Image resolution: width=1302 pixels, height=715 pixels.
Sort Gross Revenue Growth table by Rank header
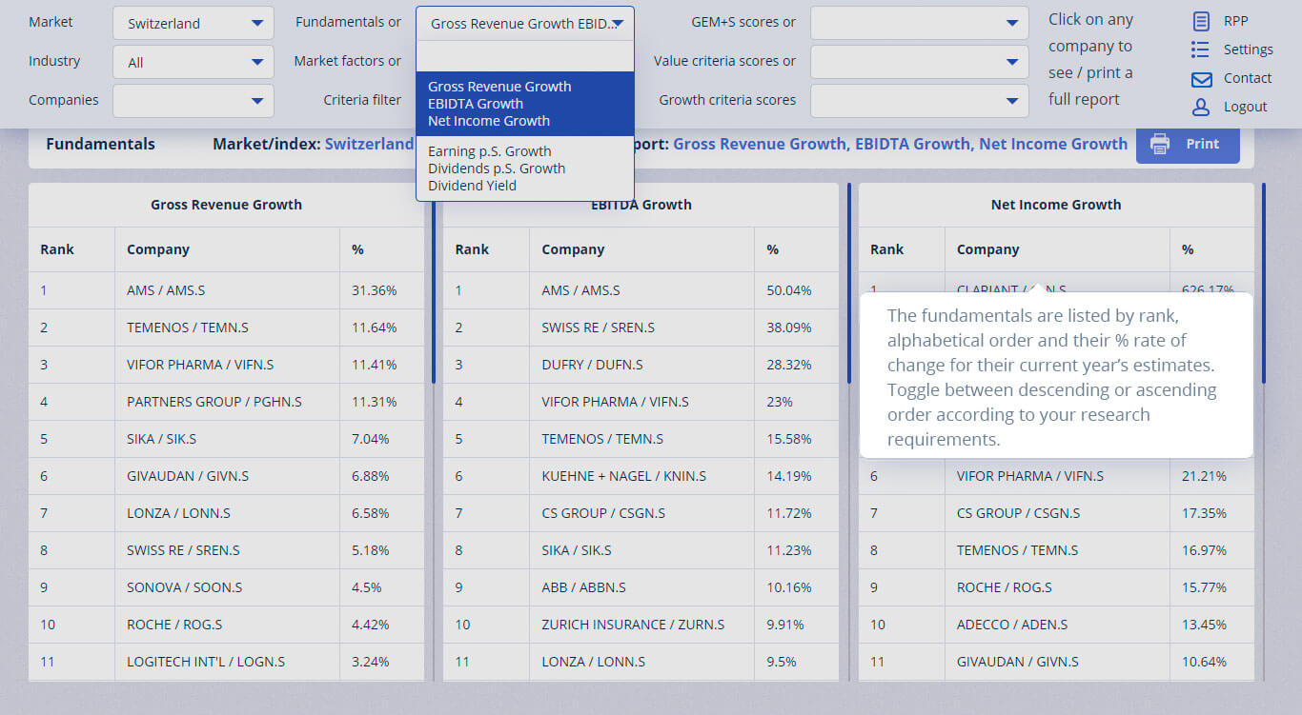(x=57, y=249)
